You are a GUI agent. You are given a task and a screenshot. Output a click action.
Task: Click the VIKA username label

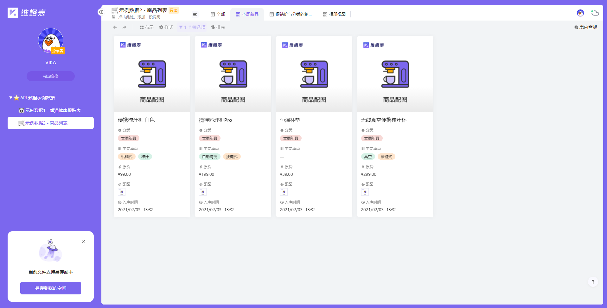[x=51, y=62]
